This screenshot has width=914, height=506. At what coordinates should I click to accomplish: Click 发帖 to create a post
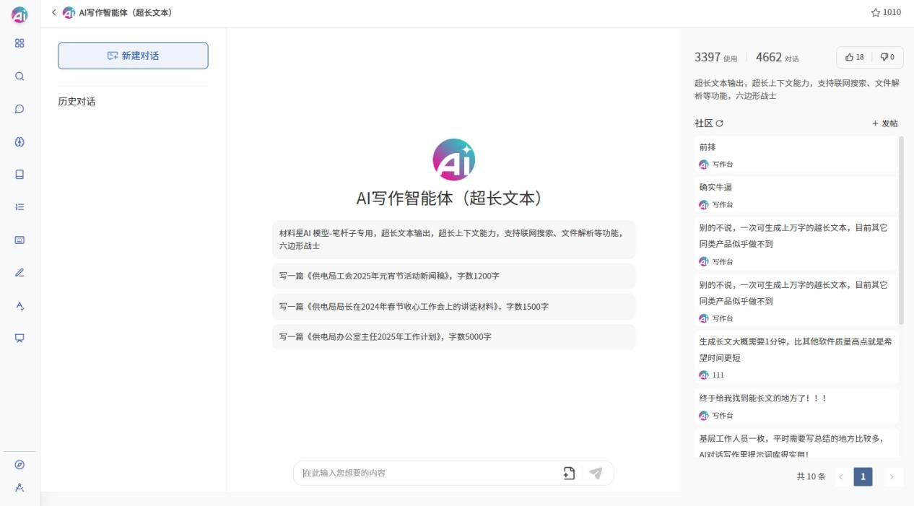pos(885,123)
